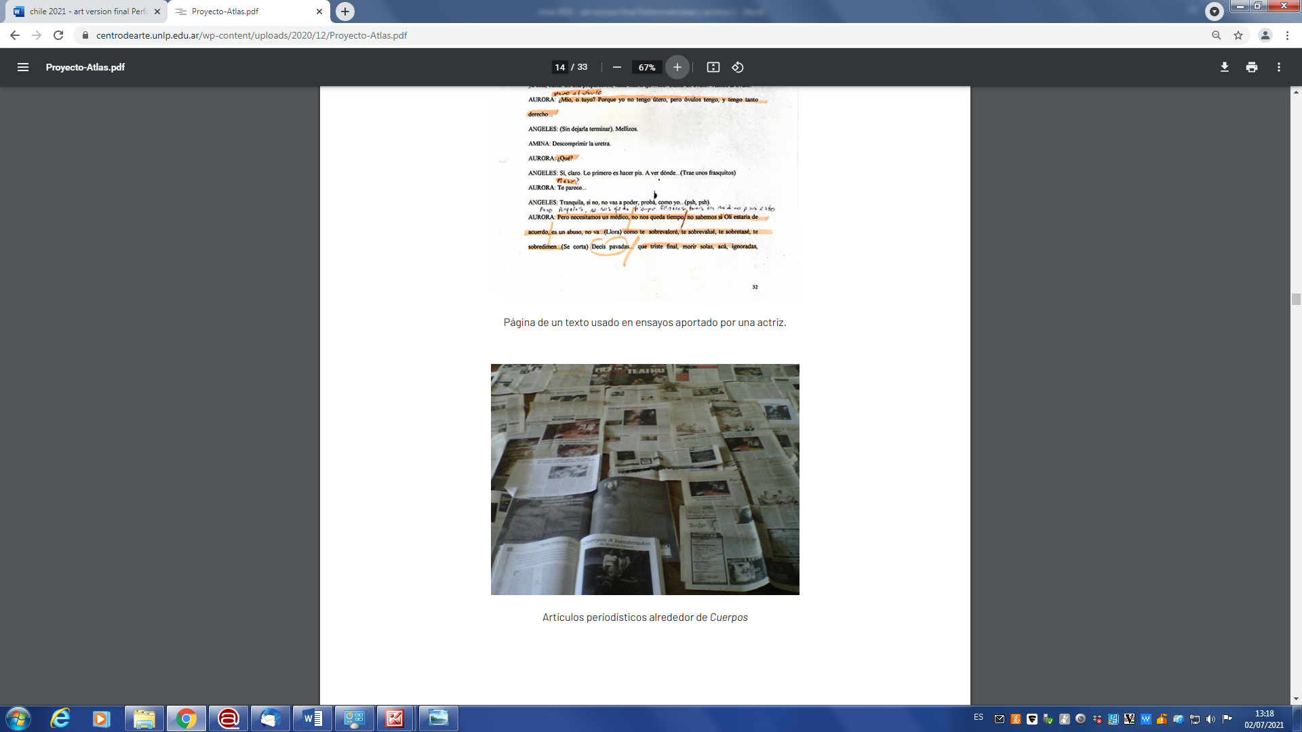Zoom out the PDF document
This screenshot has width=1302, height=732.
[616, 67]
